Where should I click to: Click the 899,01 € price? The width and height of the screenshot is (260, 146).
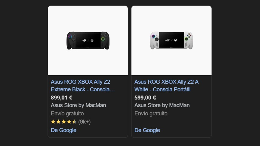click(x=62, y=98)
